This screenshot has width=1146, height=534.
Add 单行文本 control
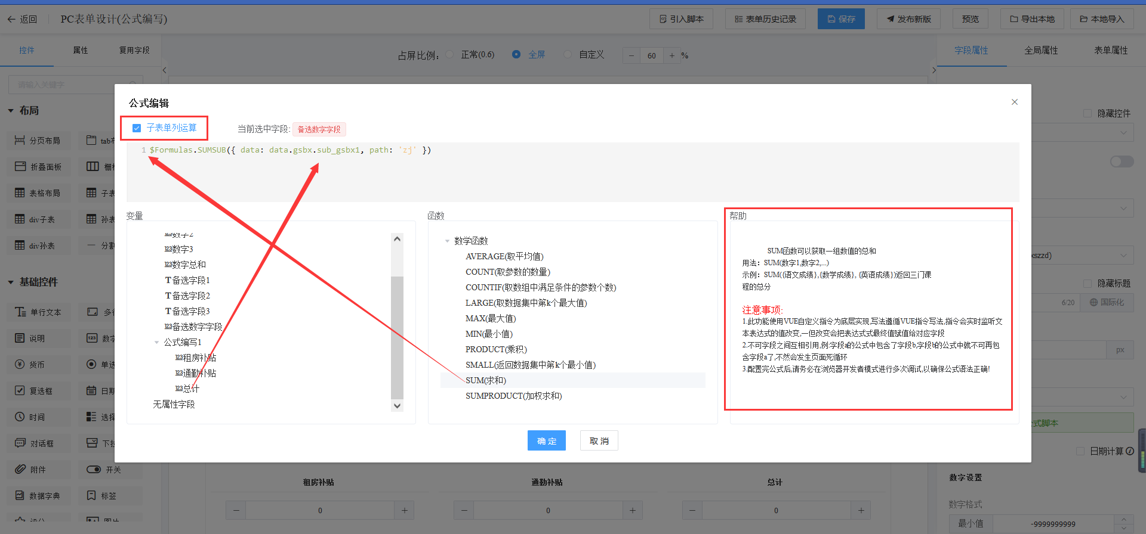39,312
